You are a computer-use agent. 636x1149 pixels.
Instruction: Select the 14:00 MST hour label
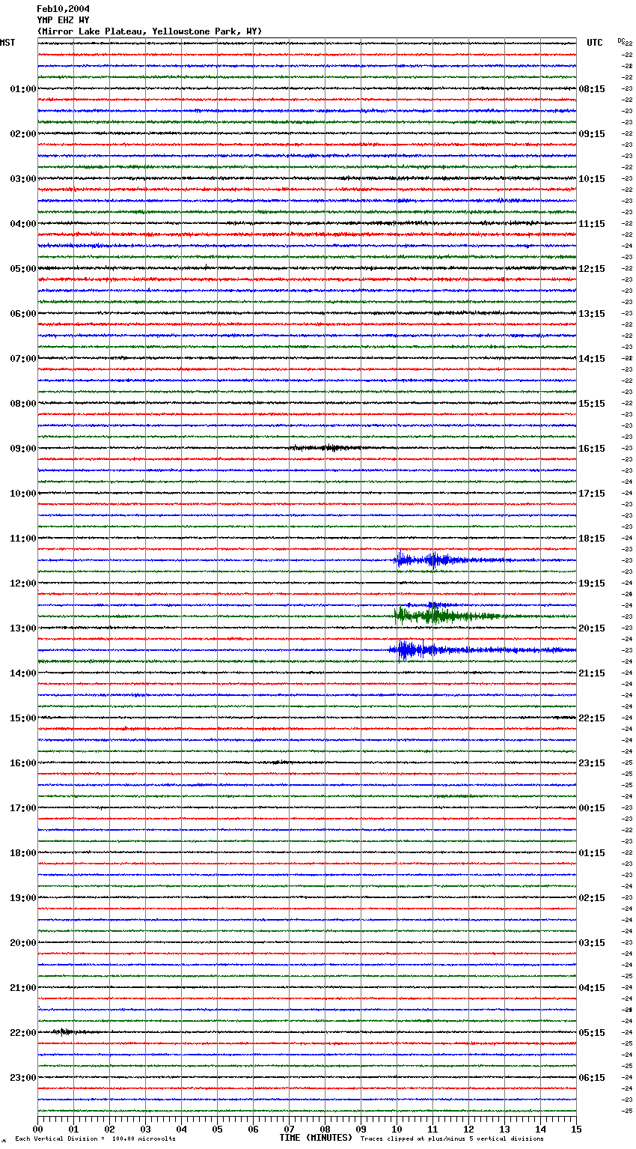(23, 673)
